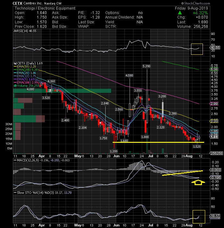Screen dimensions: 224x228
Task: Click the EMA(20) 1.86 legend entry
Action: tap(25, 73)
